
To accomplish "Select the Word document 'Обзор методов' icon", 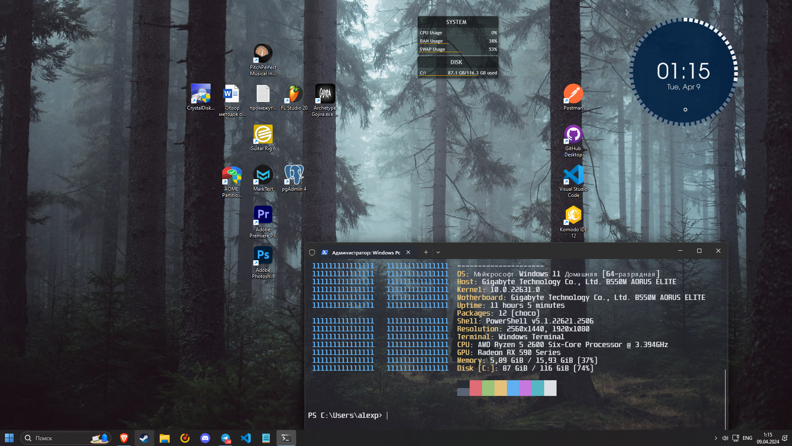I will point(232,100).
